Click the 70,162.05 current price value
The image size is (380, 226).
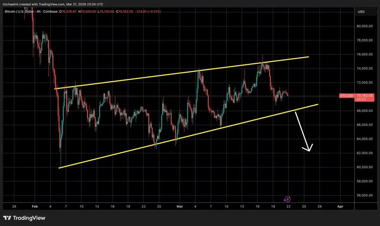[364, 95]
